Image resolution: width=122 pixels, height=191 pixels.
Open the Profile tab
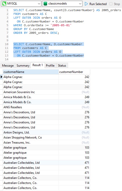(x=50, y=66)
